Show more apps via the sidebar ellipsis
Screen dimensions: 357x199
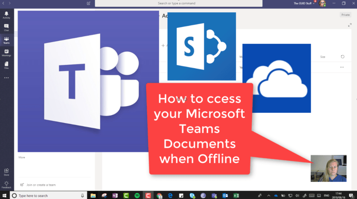(x=6, y=78)
